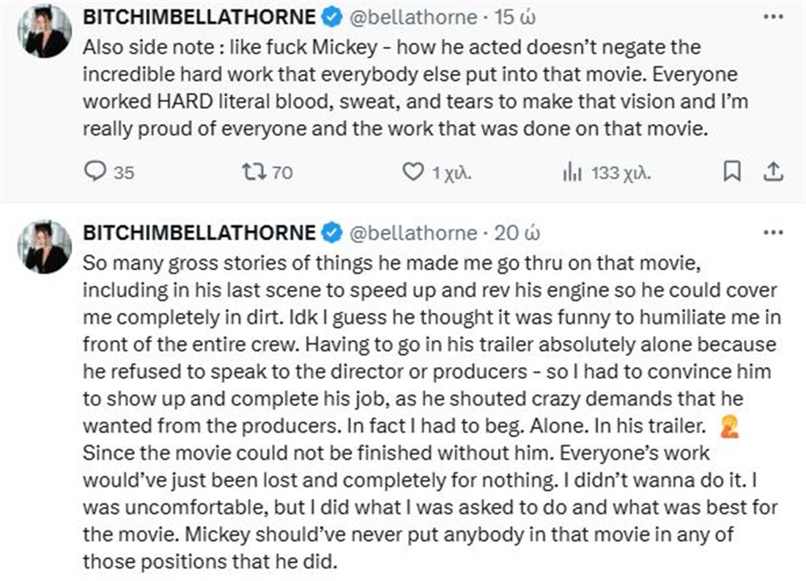
Task: Click the share icon on the first tweet
Action: 774,172
